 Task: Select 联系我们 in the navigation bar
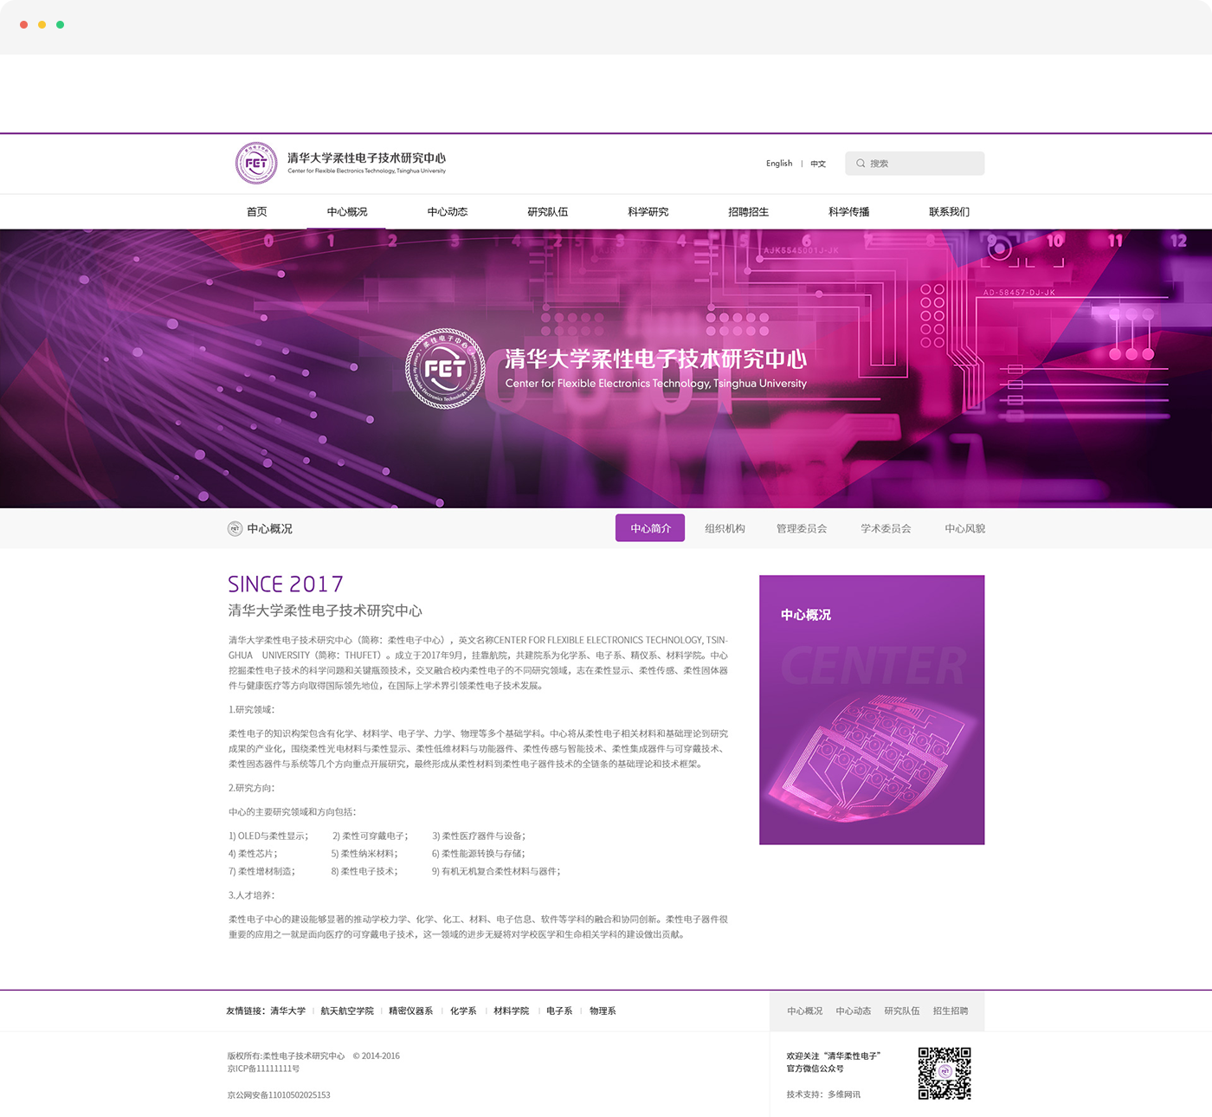click(949, 212)
